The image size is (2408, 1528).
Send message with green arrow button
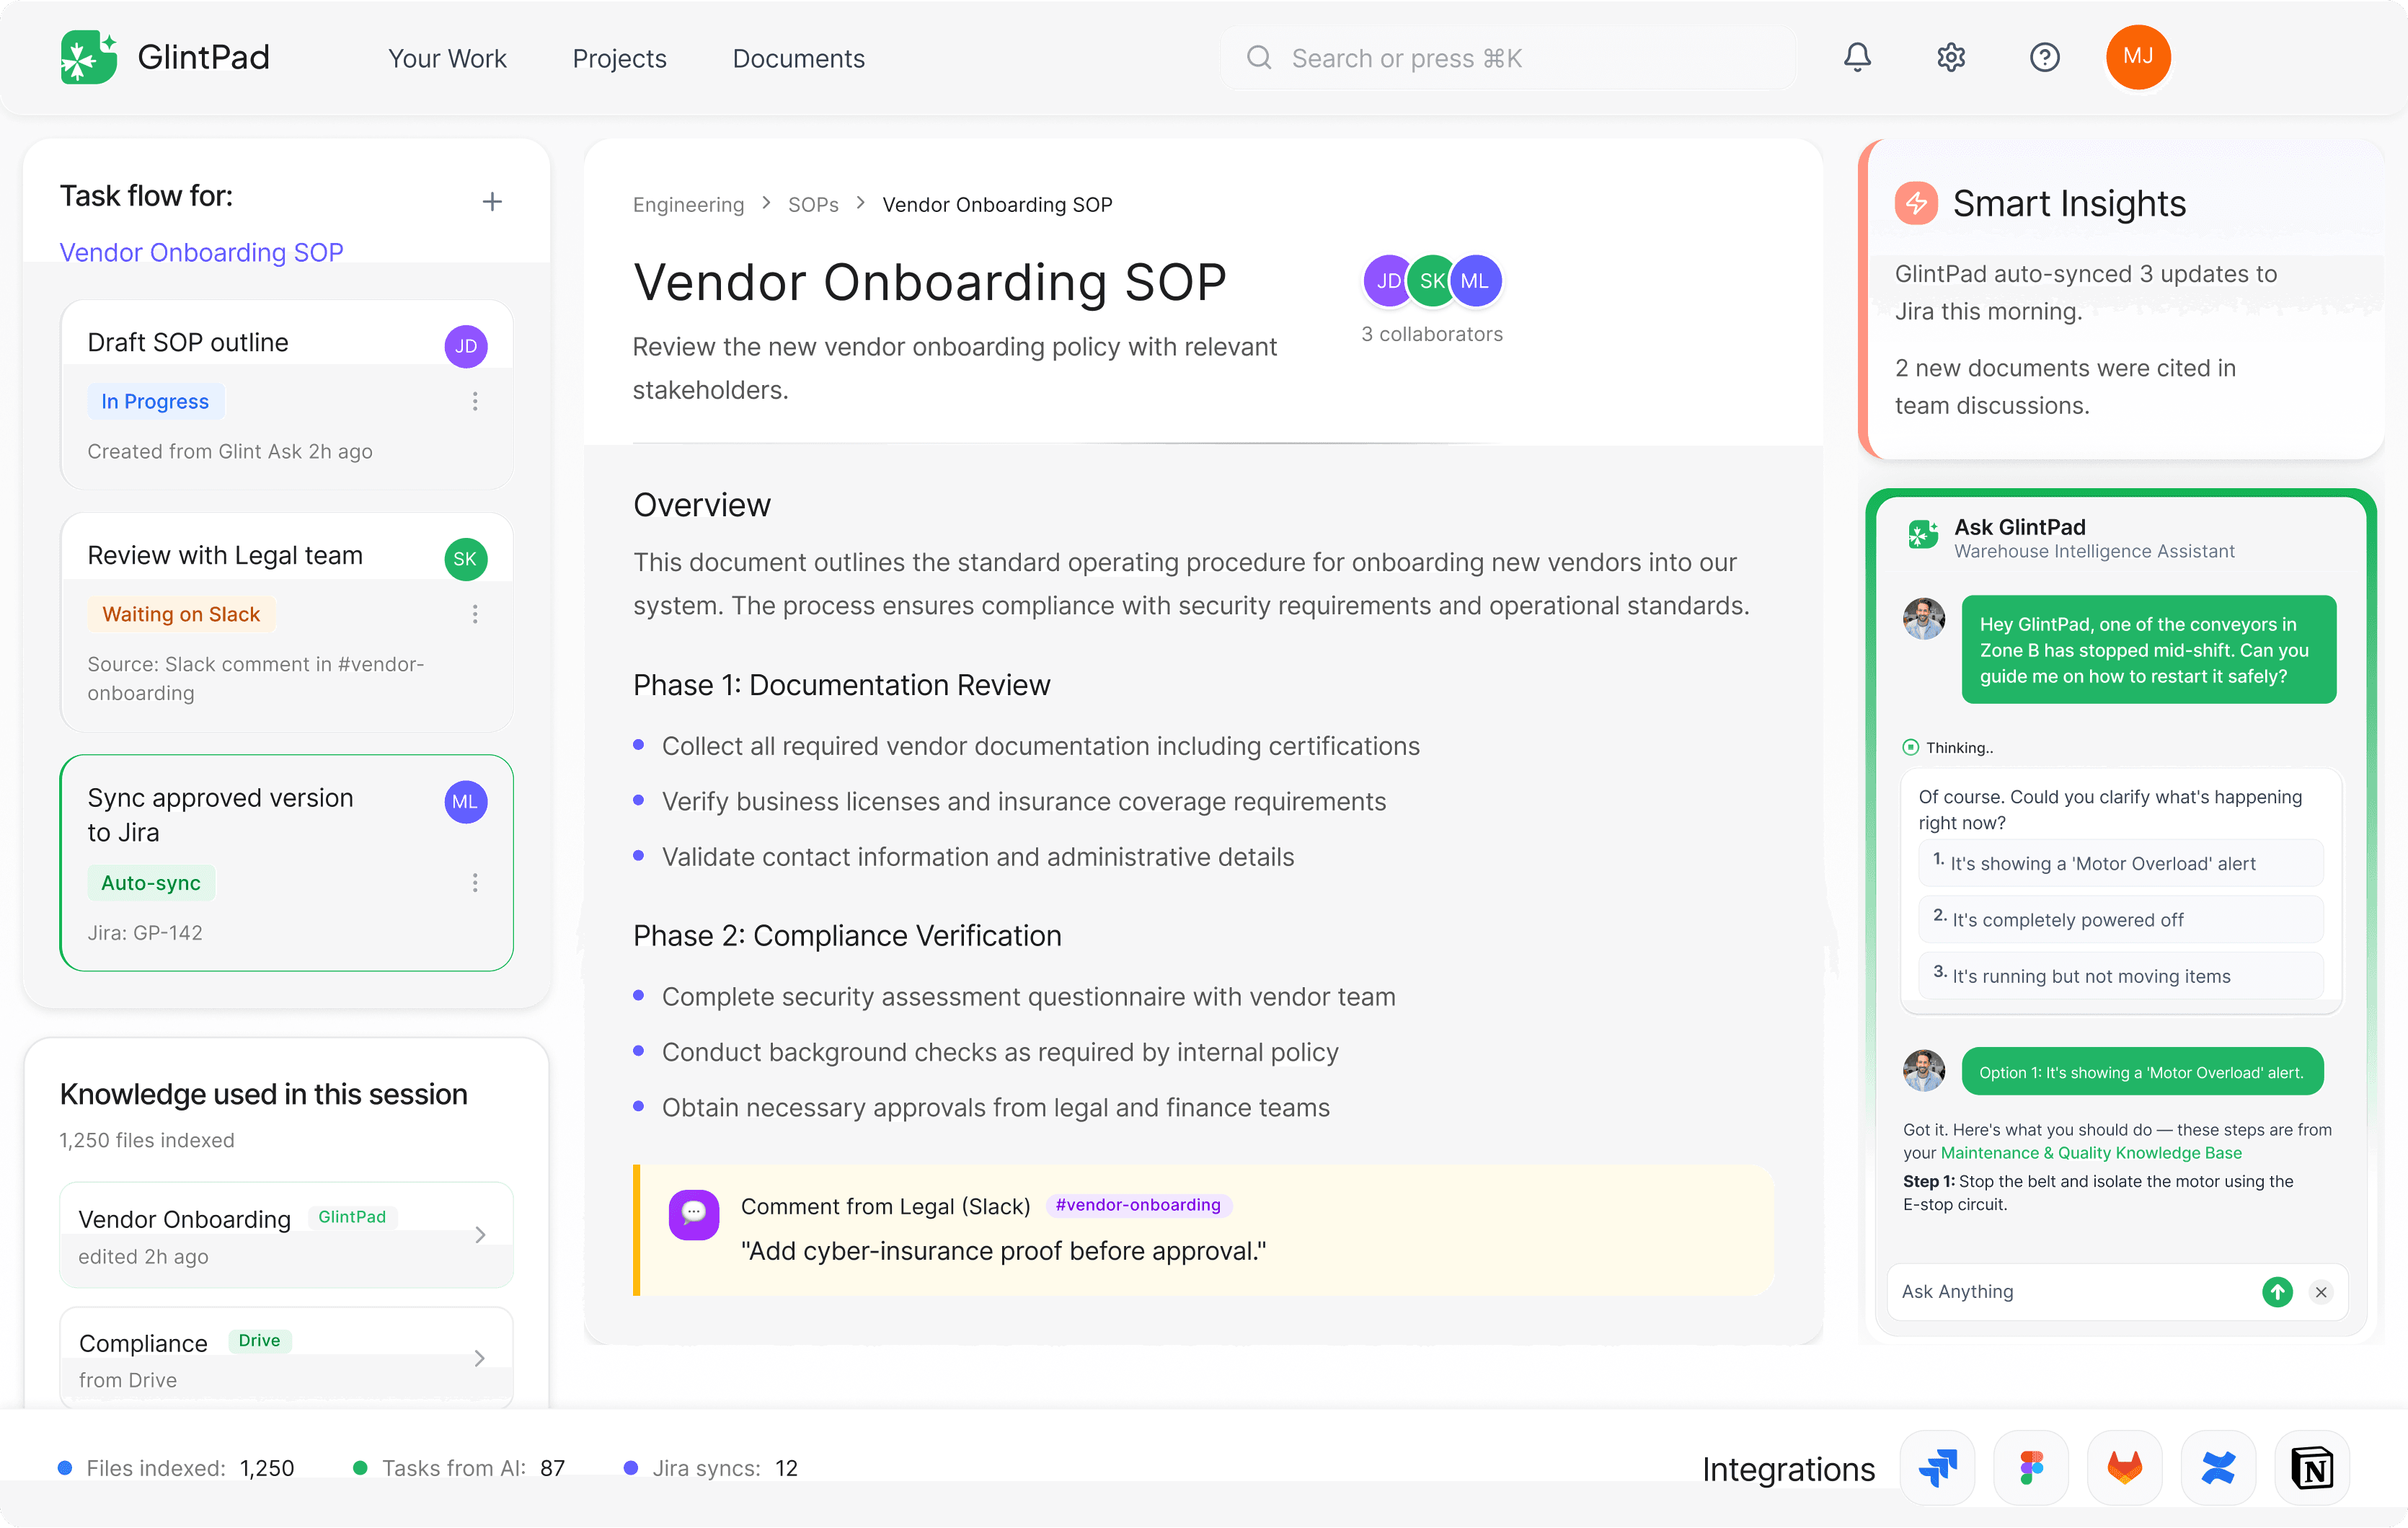click(2277, 1292)
